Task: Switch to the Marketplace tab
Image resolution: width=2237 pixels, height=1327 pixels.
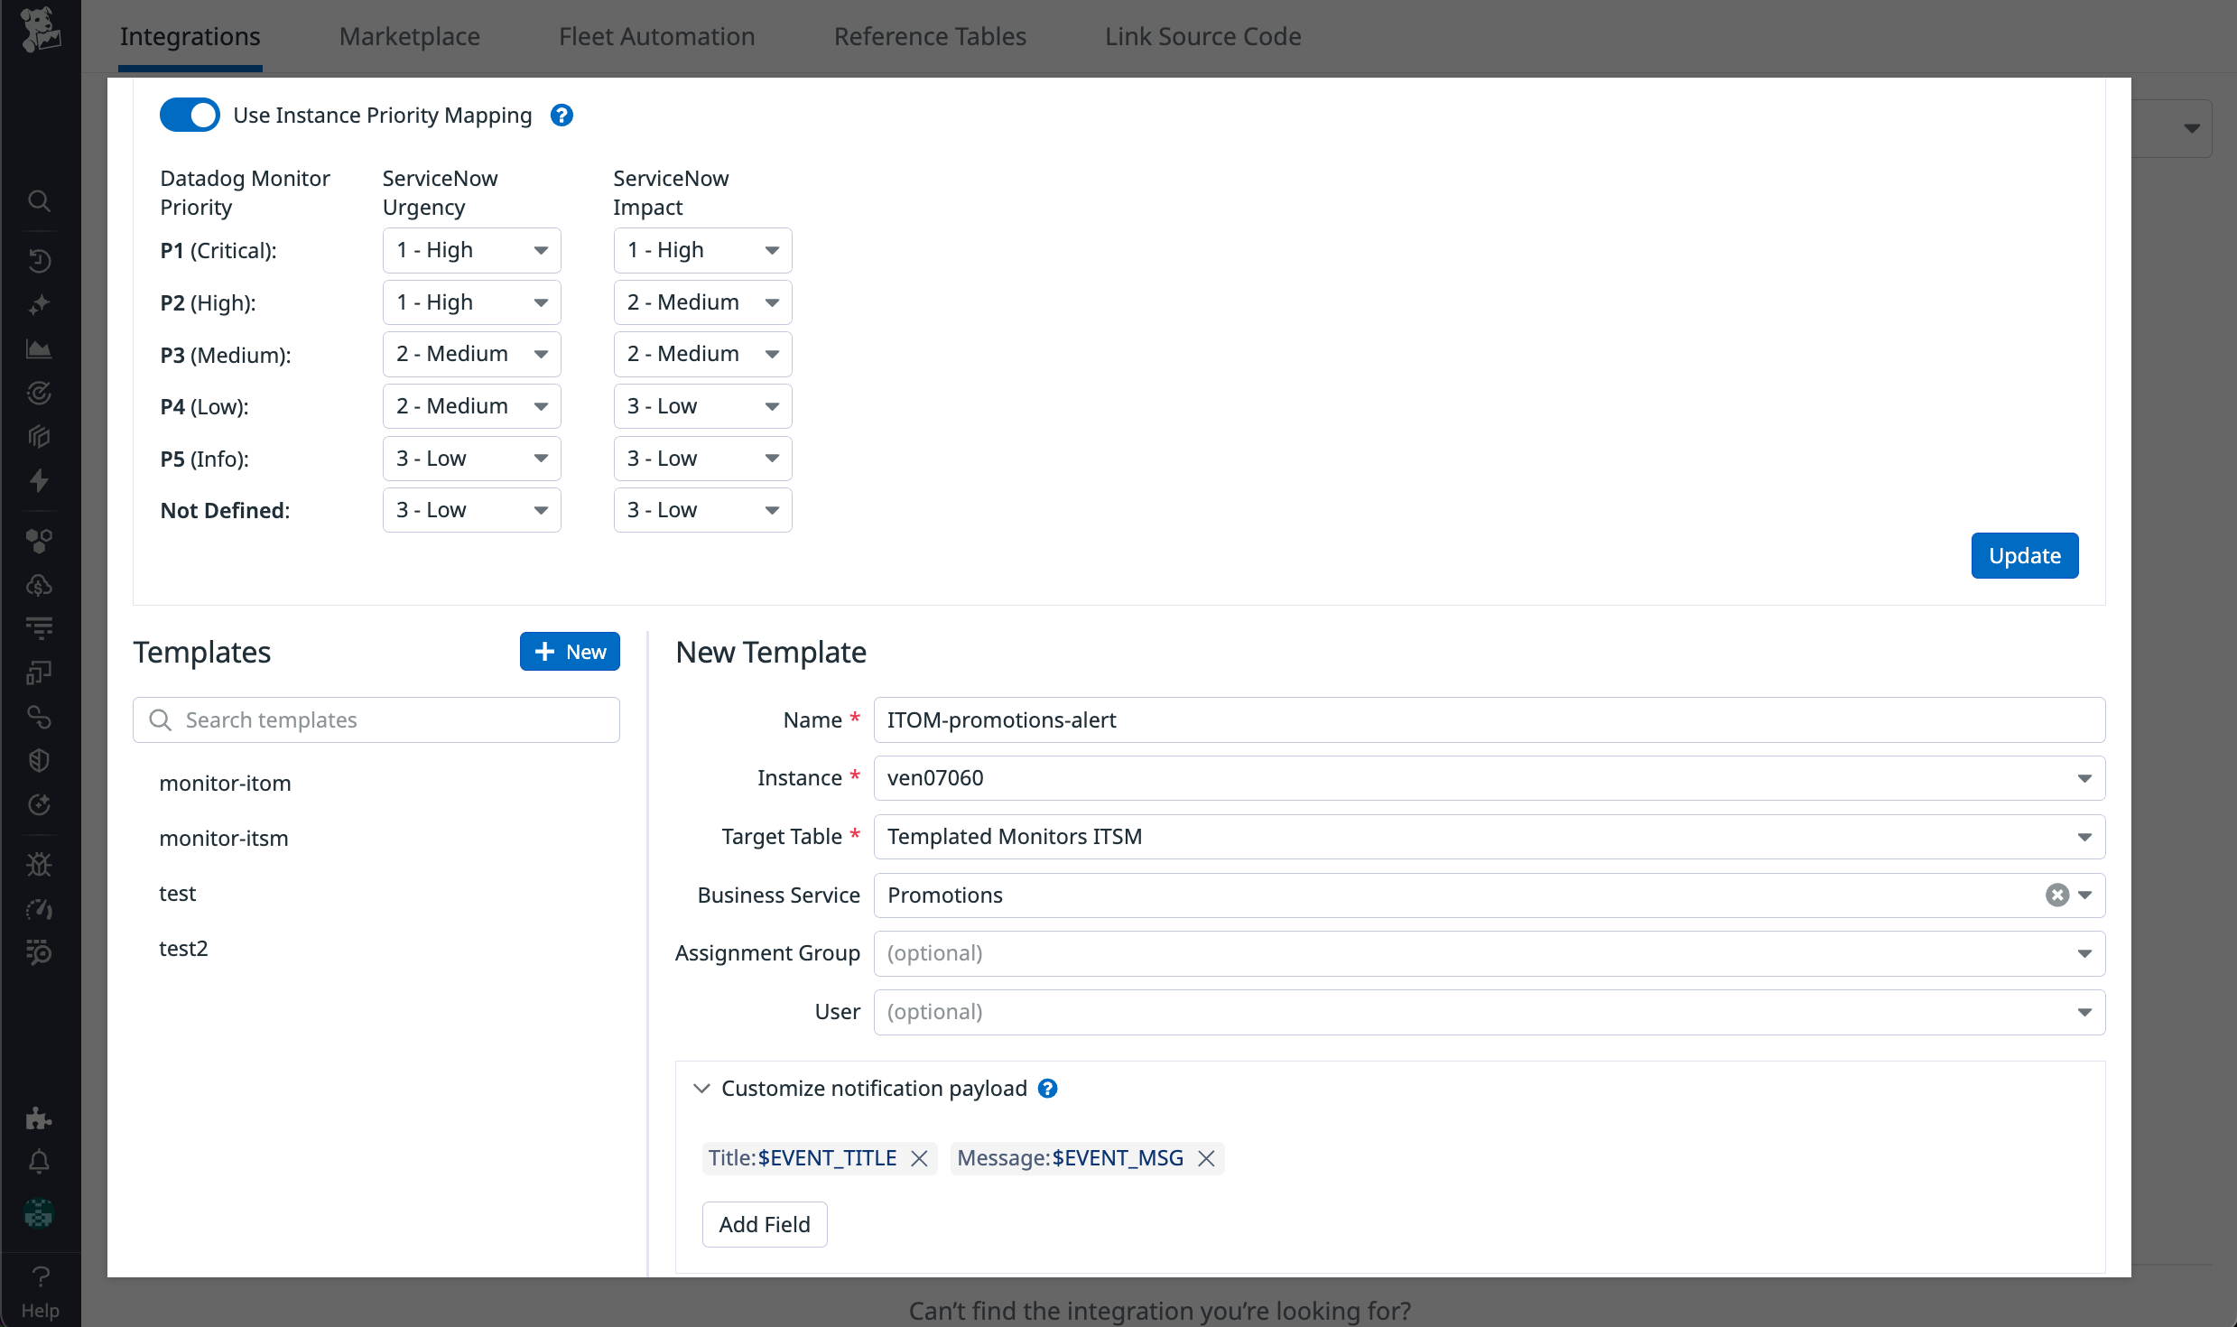Action: pyautogui.click(x=409, y=36)
